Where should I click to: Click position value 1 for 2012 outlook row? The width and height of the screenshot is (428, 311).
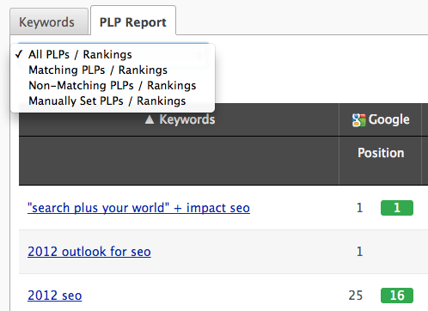[360, 252]
